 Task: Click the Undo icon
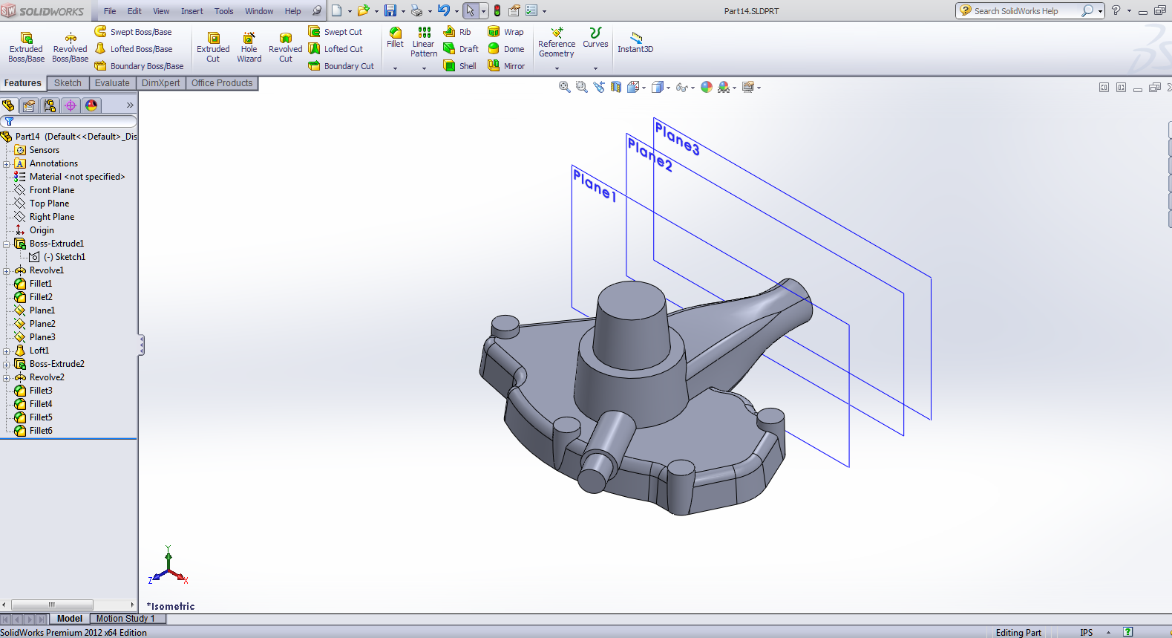point(444,10)
